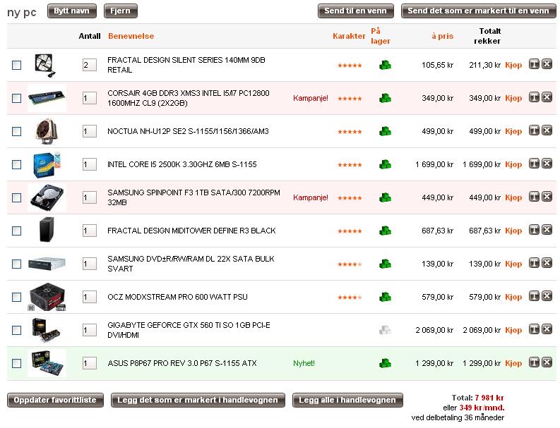Remove the Fractal Design Silent Series fan with X icon
The width and height of the screenshot is (560, 428).
[x=547, y=64]
